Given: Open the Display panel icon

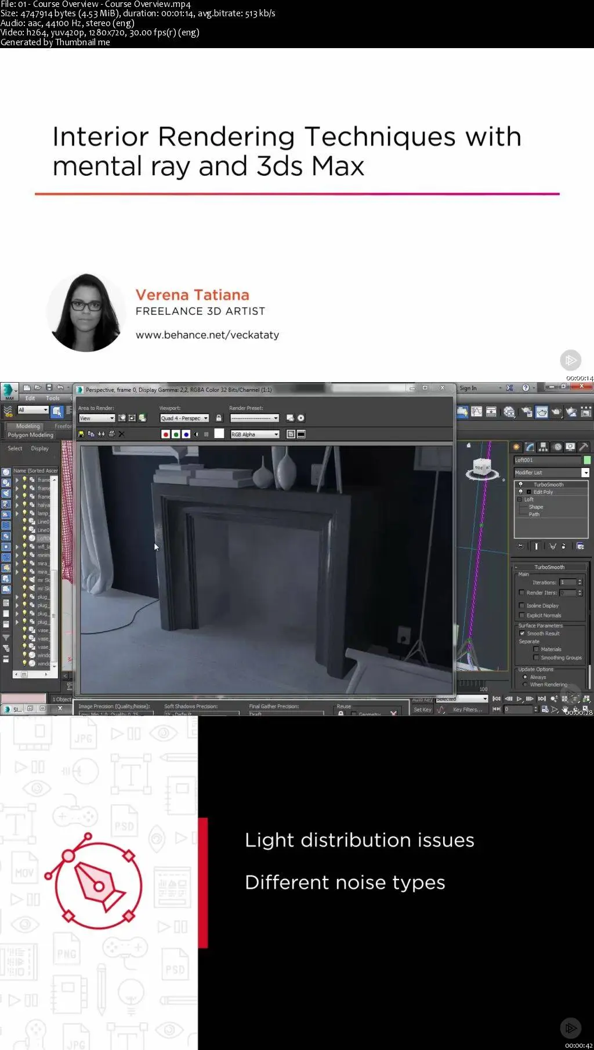Looking at the screenshot, I should (571, 446).
